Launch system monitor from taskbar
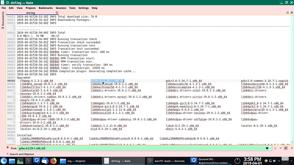 [20, 161]
